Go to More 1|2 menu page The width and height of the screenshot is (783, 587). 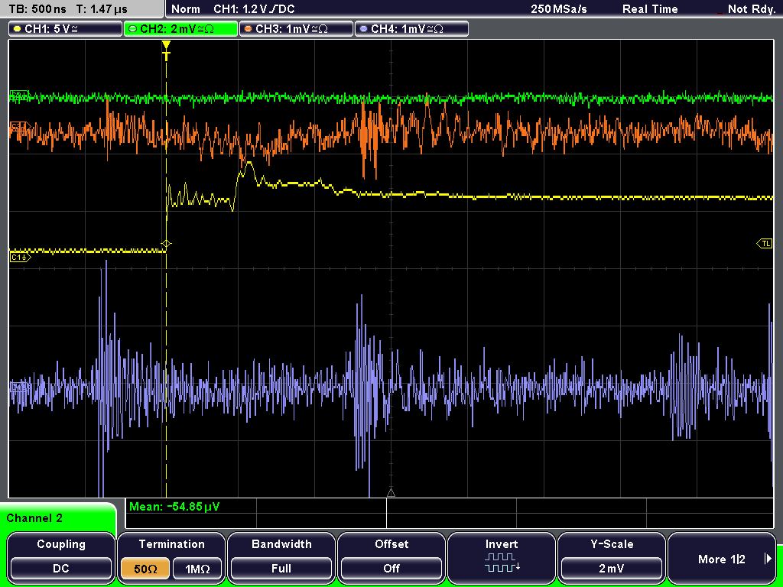(722, 556)
